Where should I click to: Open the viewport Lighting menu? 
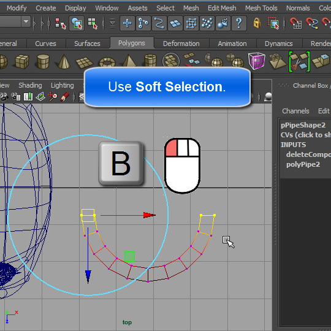(x=63, y=85)
